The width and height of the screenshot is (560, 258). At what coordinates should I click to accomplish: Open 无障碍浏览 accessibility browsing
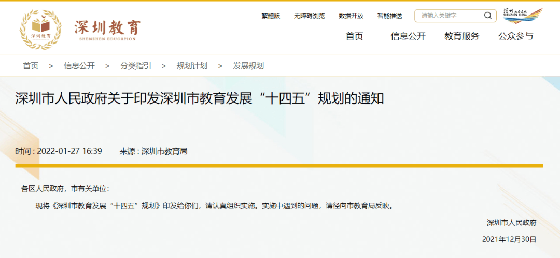pyautogui.click(x=309, y=16)
